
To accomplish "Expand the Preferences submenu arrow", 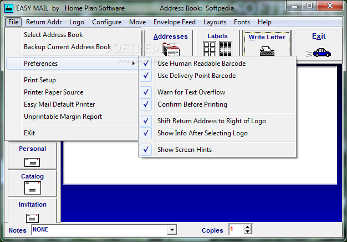I will (x=134, y=64).
